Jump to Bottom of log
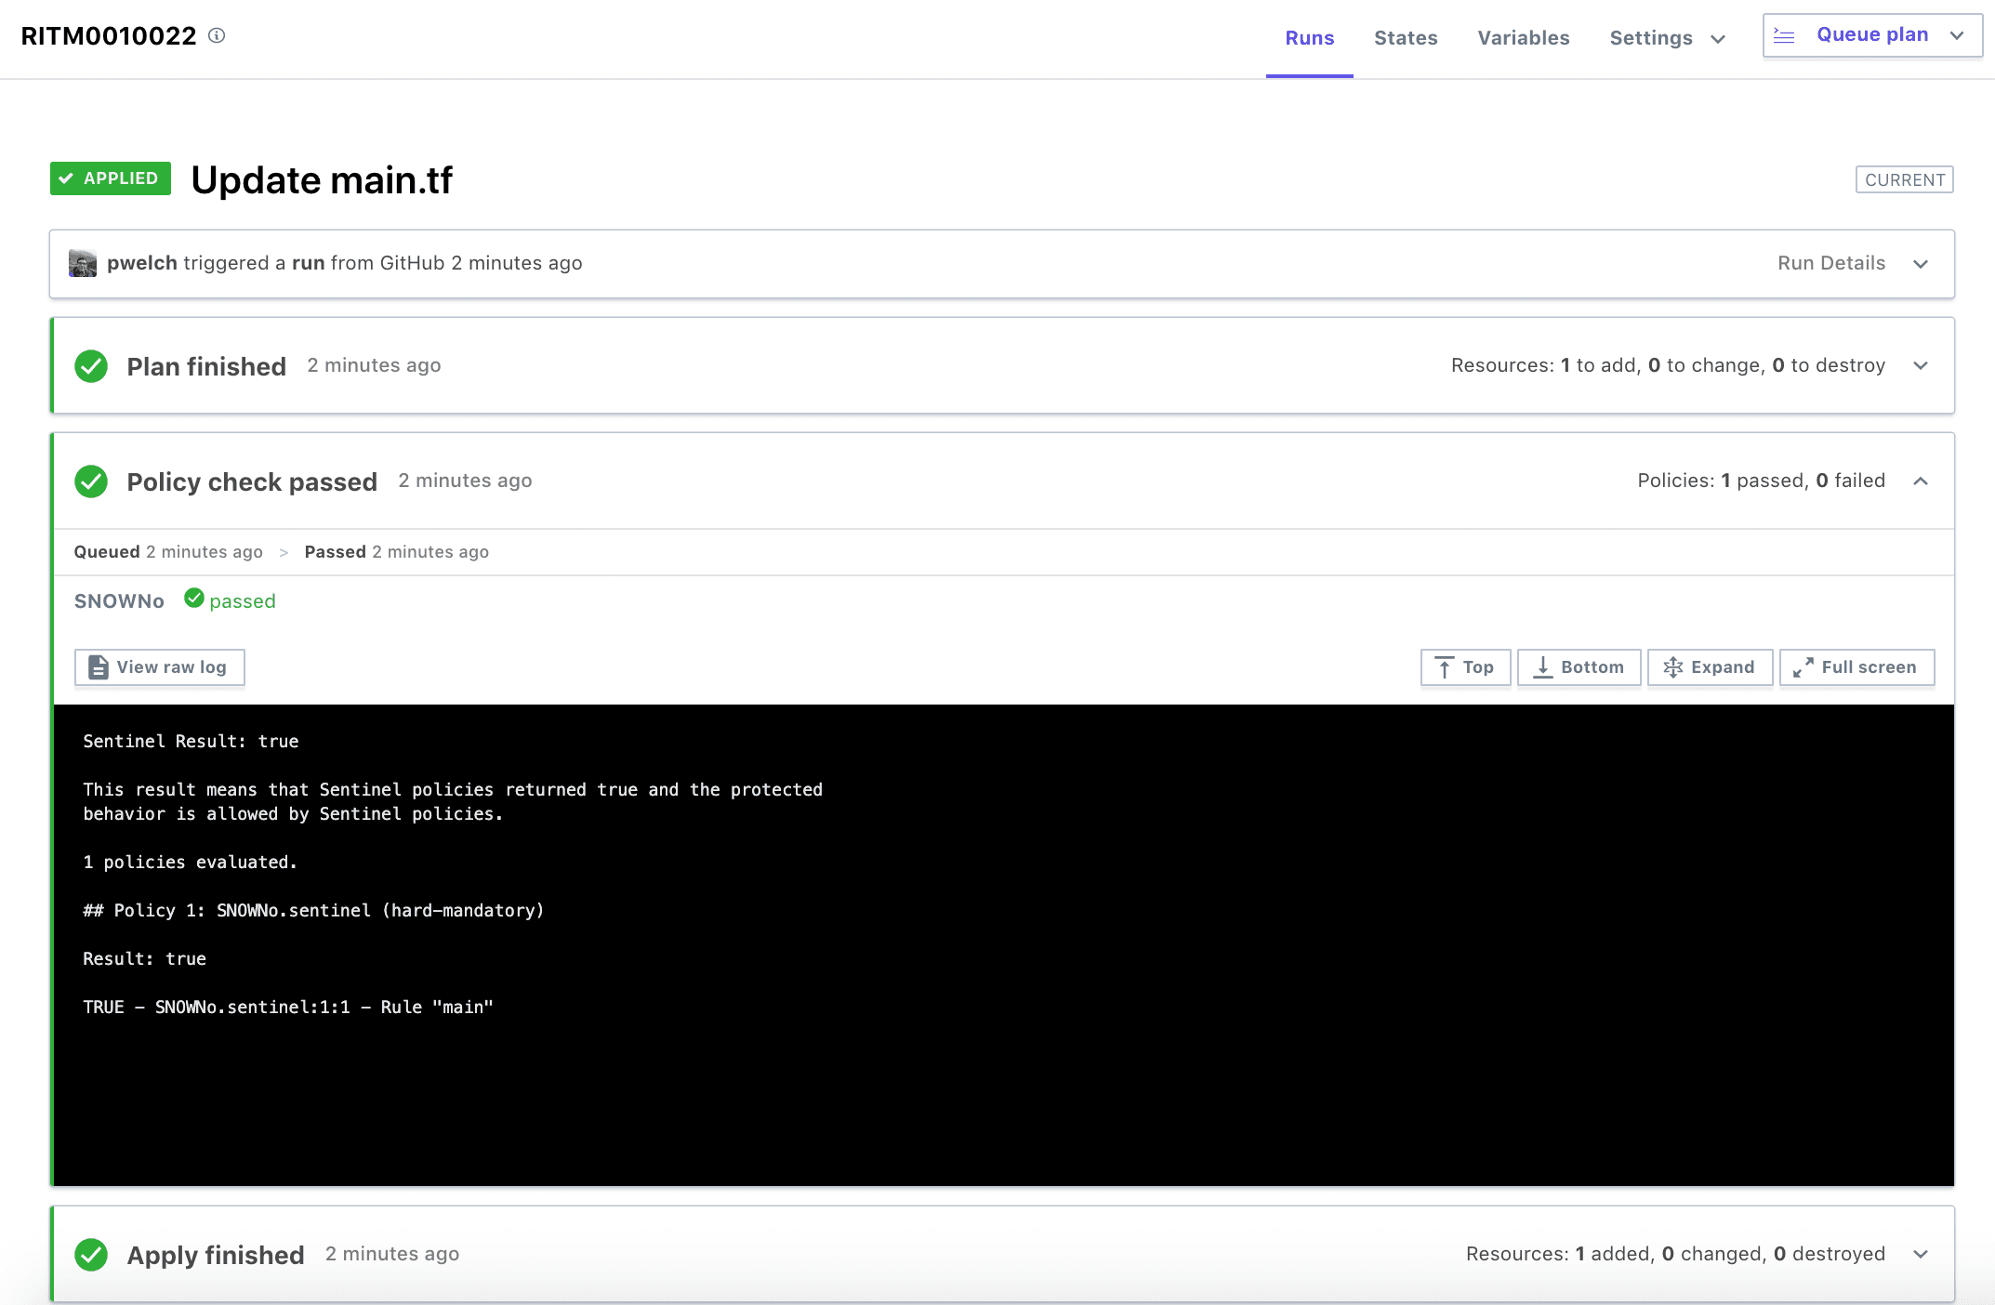The image size is (1995, 1305). pyautogui.click(x=1579, y=667)
